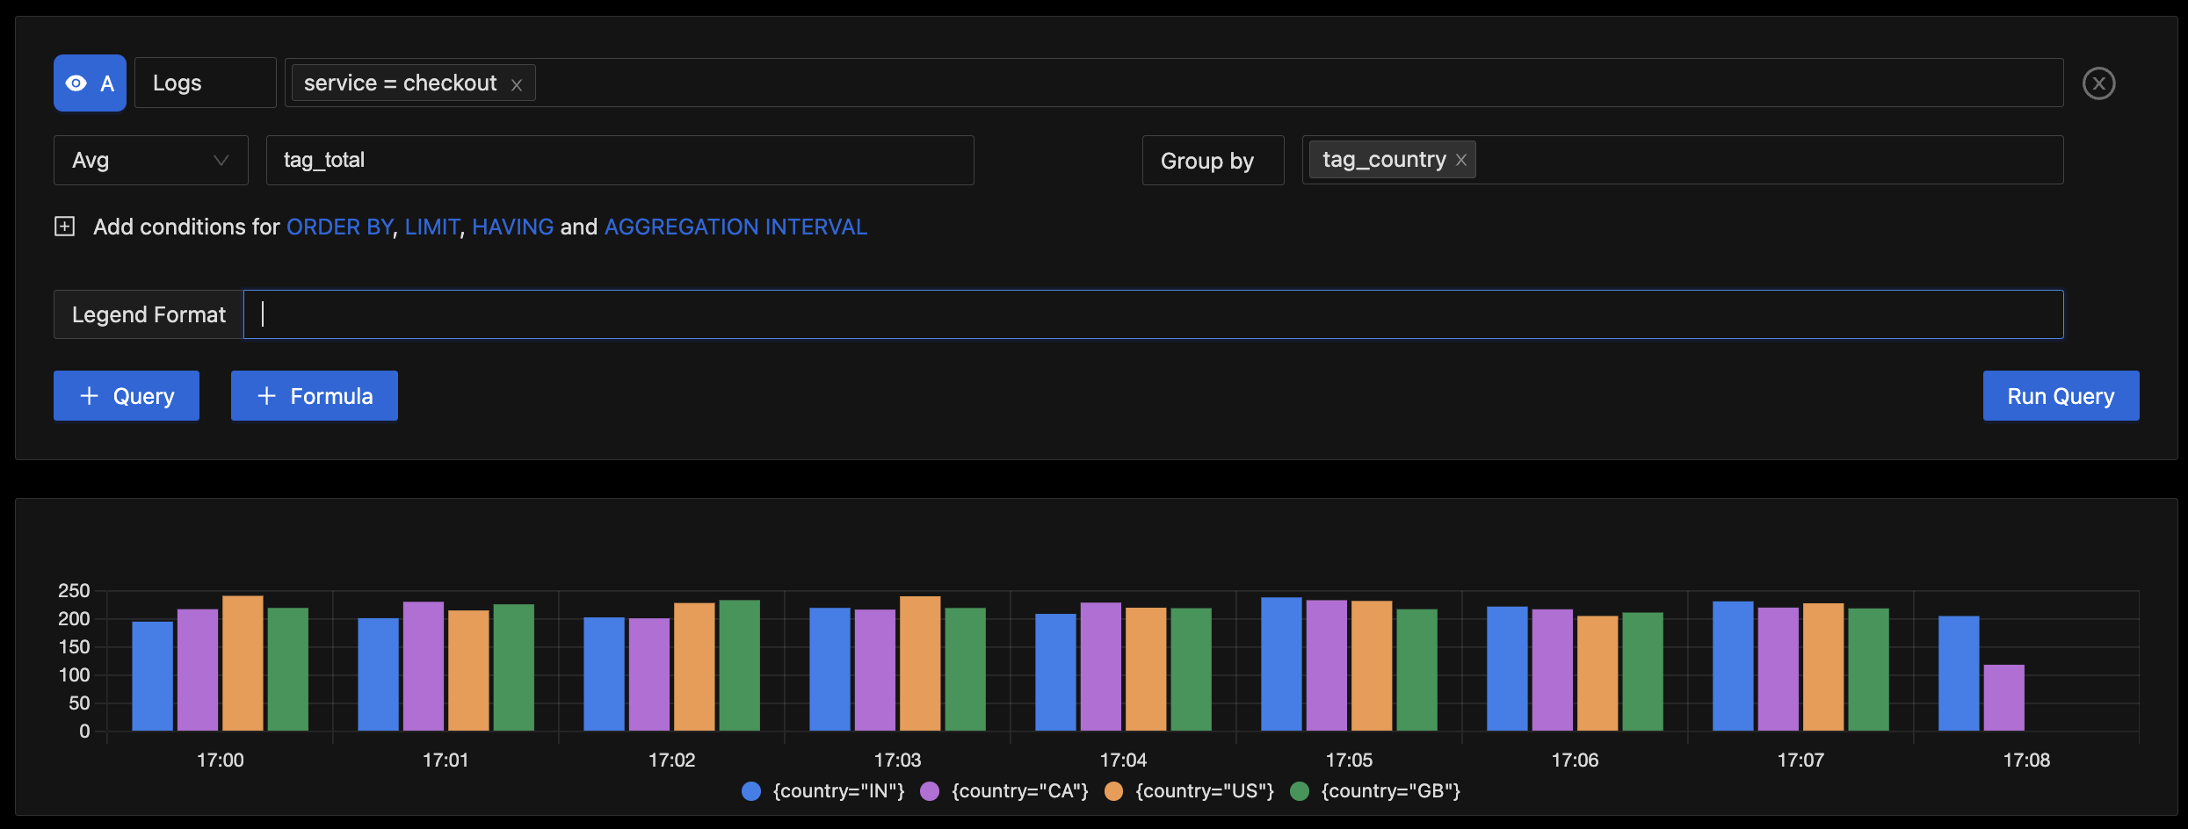2188x829 pixels.
Task: Click the {country="CA"} legend label
Action: pyautogui.click(x=1019, y=791)
